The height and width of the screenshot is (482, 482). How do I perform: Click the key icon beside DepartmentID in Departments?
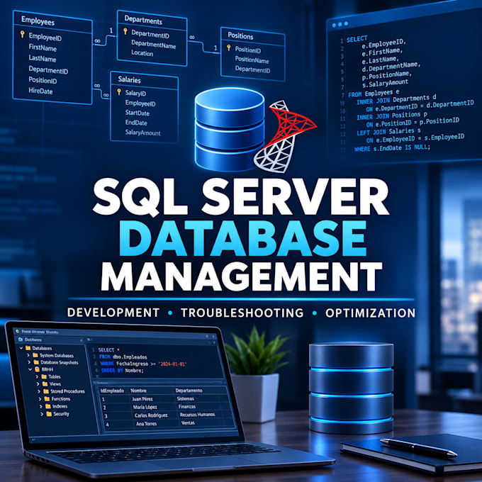click(x=125, y=31)
